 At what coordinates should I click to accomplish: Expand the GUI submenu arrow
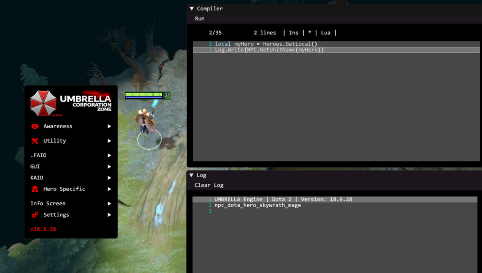109,167
